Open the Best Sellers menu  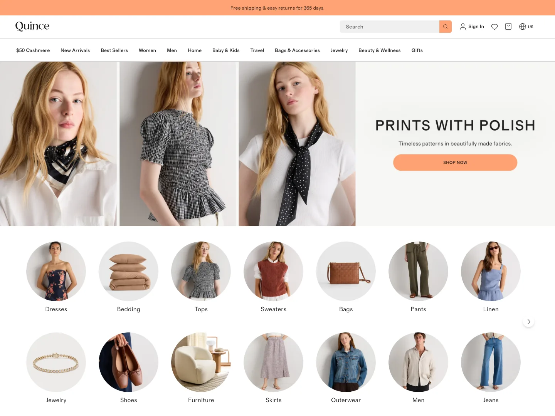coord(114,50)
